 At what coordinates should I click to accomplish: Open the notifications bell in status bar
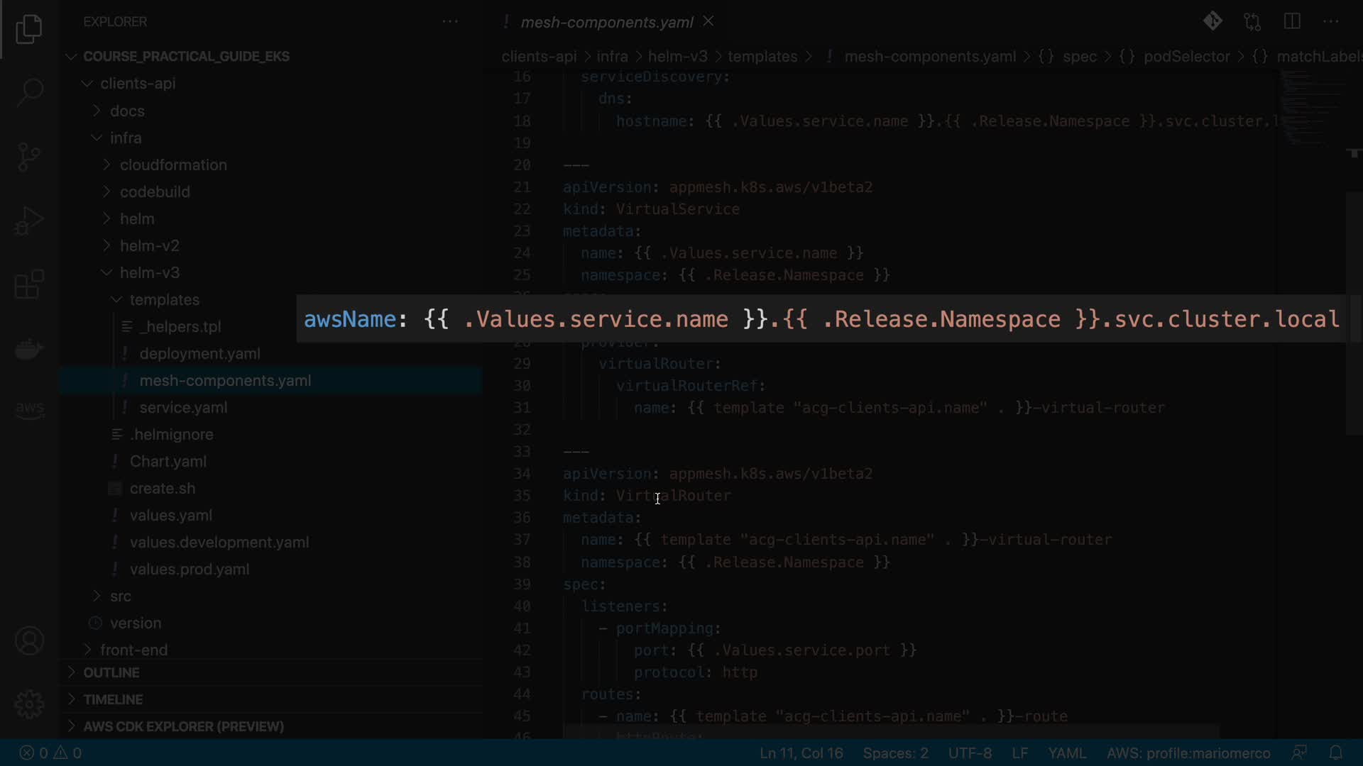point(1335,753)
